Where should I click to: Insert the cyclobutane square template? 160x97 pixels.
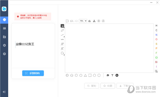pos(90,75)
